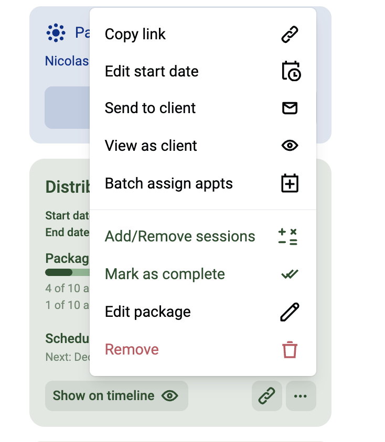
Task: Click the envelope icon for Send to client
Action: 290,108
